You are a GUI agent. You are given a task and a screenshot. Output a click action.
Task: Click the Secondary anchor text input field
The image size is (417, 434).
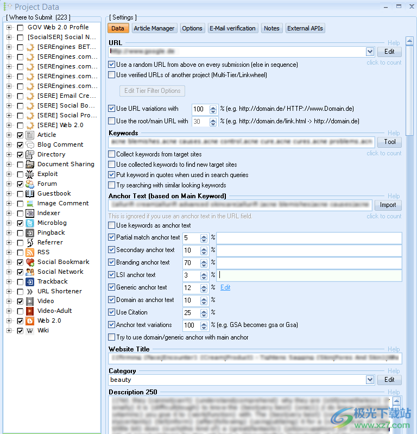point(309,250)
